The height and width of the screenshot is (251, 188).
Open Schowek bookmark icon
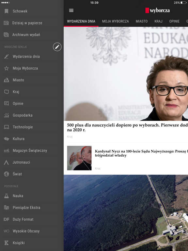pos(7,11)
